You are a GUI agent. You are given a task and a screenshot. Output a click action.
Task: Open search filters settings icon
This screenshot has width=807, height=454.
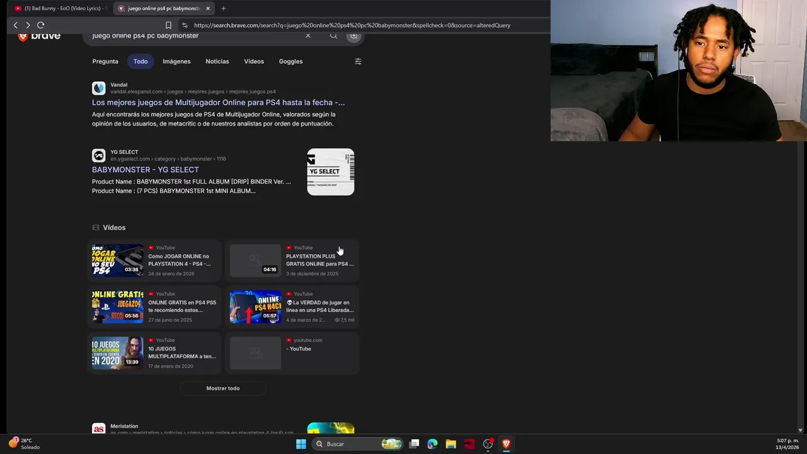pos(358,61)
